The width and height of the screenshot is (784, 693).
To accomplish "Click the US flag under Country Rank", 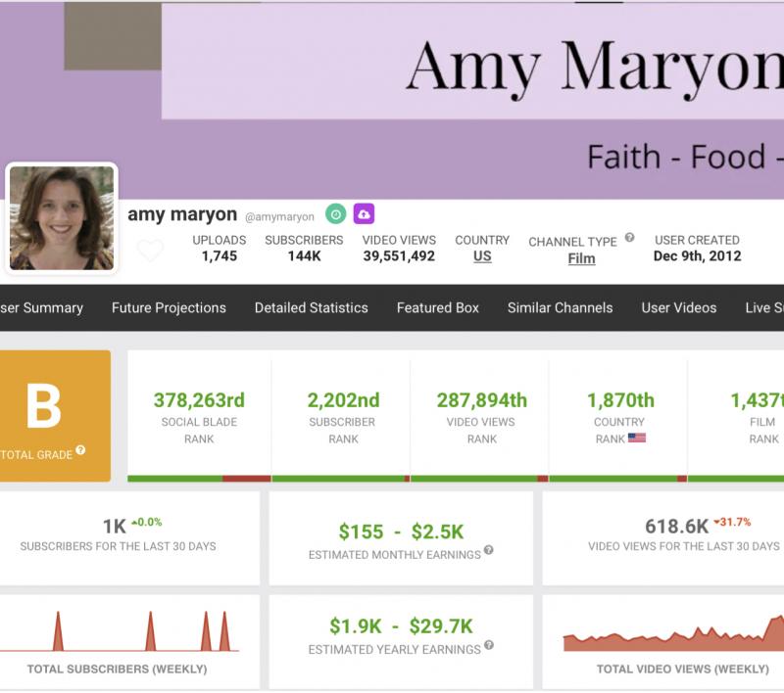I will pyautogui.click(x=637, y=438).
